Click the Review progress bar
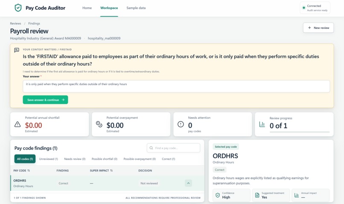 pos(300,132)
